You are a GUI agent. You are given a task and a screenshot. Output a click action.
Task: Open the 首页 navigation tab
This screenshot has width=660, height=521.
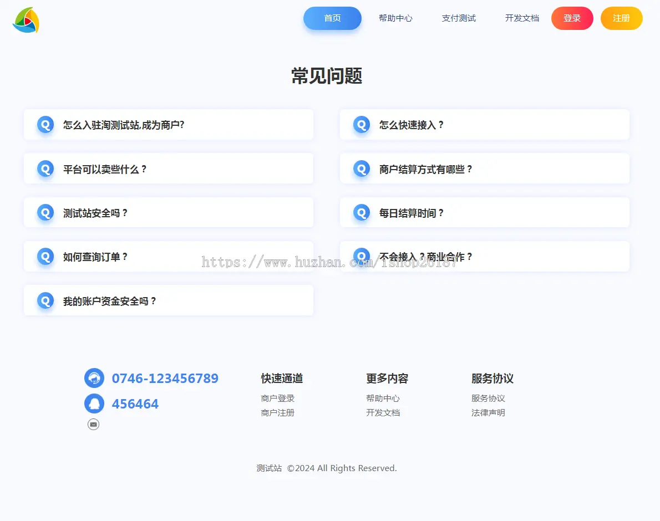[x=333, y=18]
